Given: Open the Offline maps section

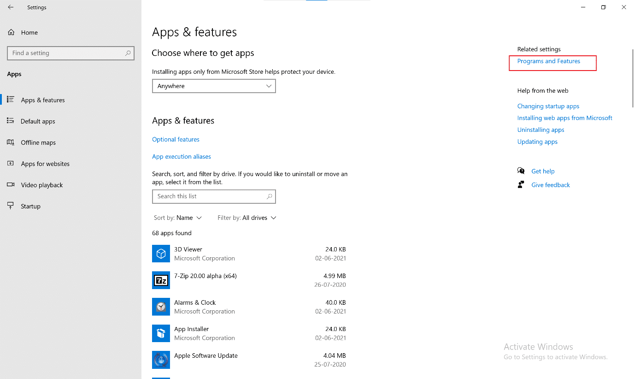Looking at the screenshot, I should coord(38,142).
